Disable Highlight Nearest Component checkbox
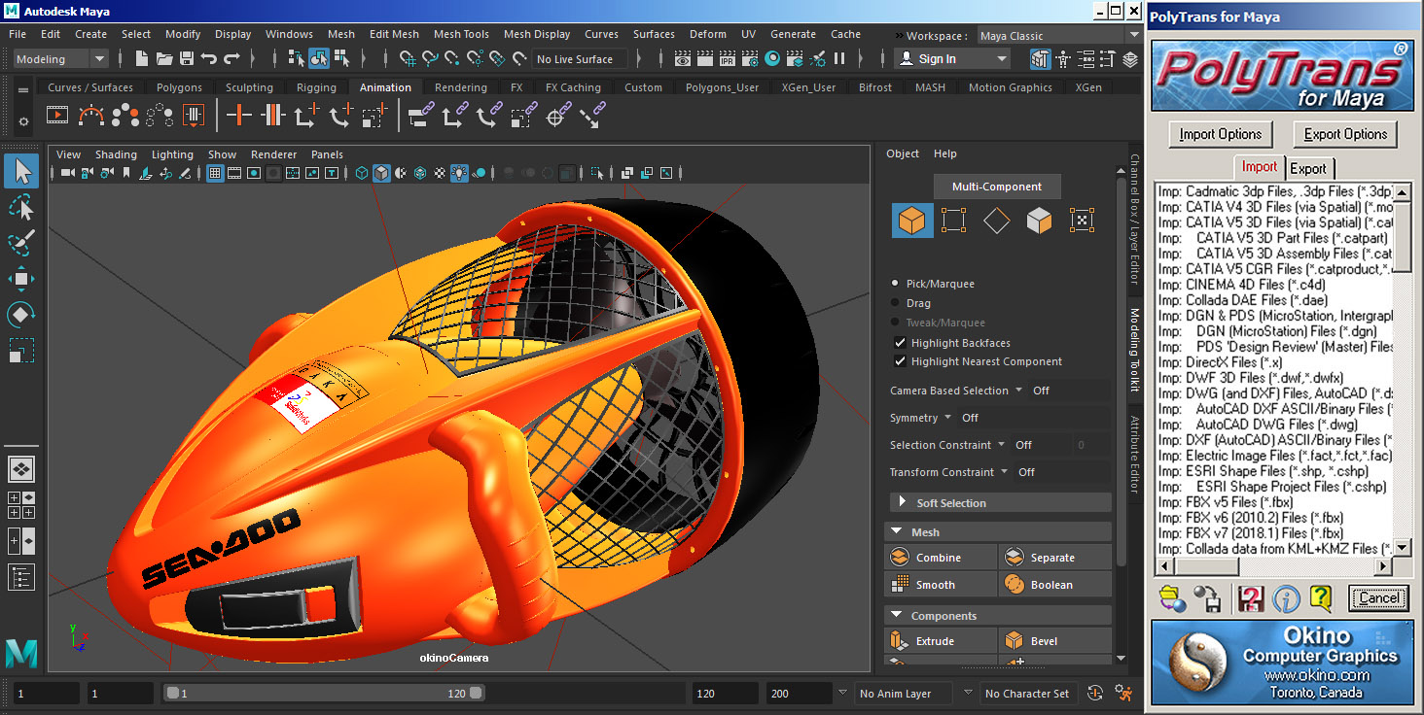1424x715 pixels. point(900,361)
